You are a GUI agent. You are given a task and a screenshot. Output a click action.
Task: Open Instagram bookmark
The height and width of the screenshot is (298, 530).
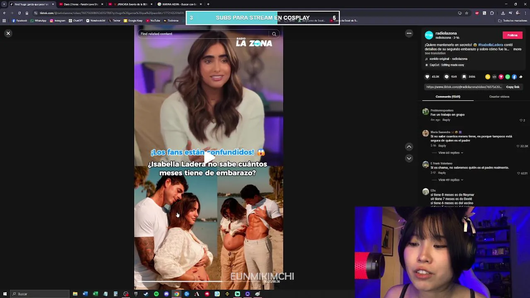click(x=58, y=21)
